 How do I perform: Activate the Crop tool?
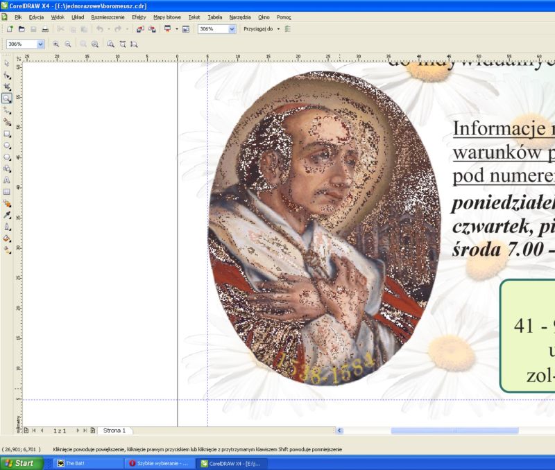(x=6, y=87)
